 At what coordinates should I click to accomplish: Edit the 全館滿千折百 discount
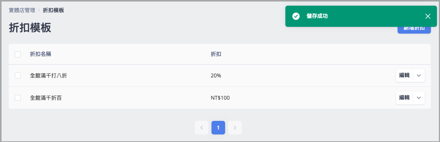[404, 98]
